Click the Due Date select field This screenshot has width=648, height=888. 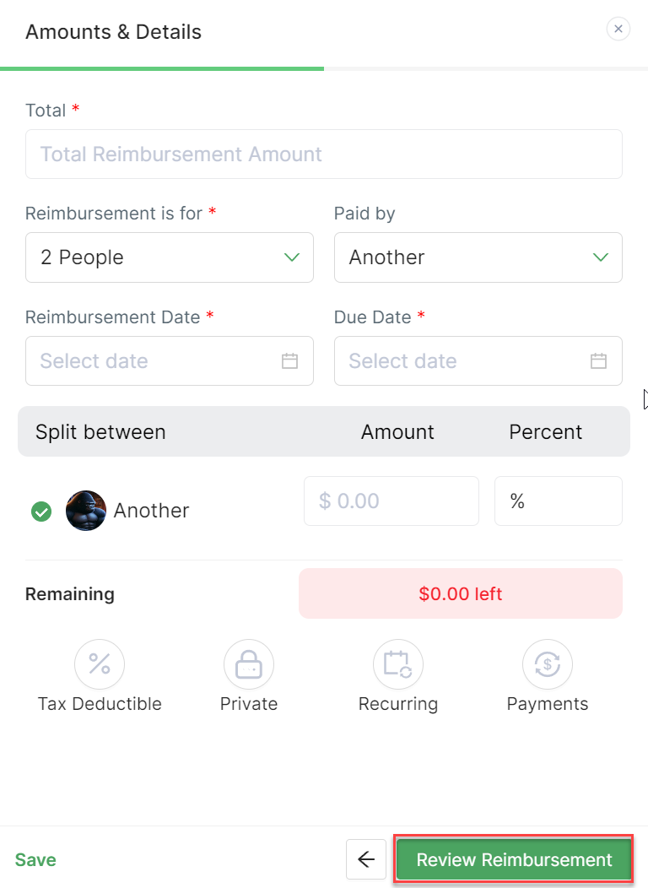[x=465, y=361]
